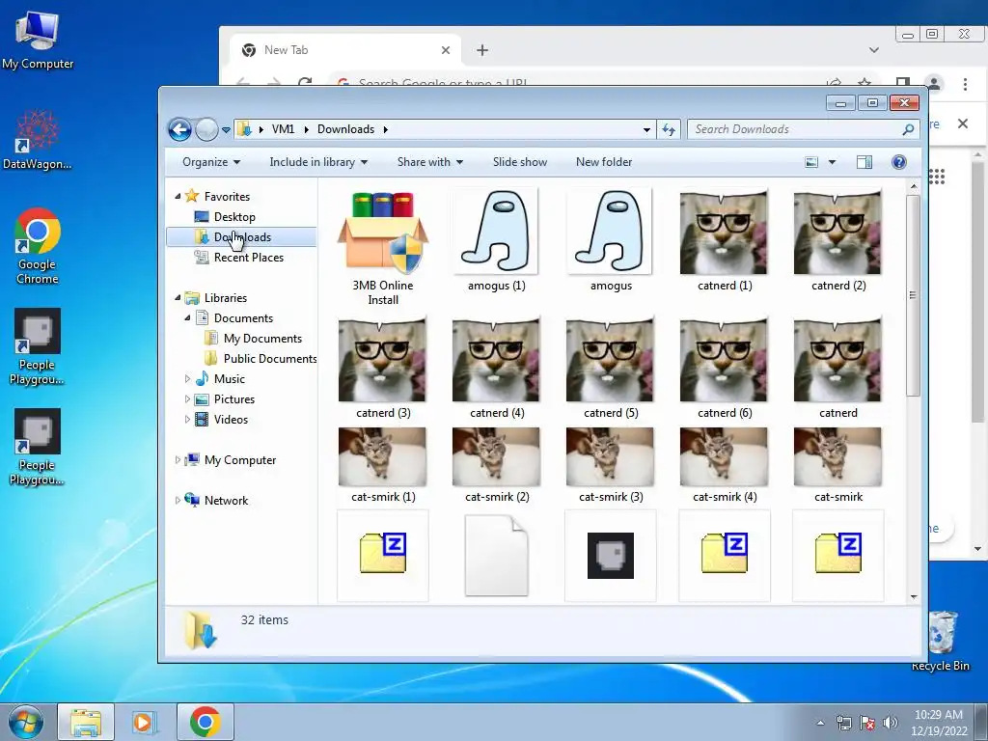Collapse the Libraries group
The height and width of the screenshot is (741, 988).
[178, 297]
